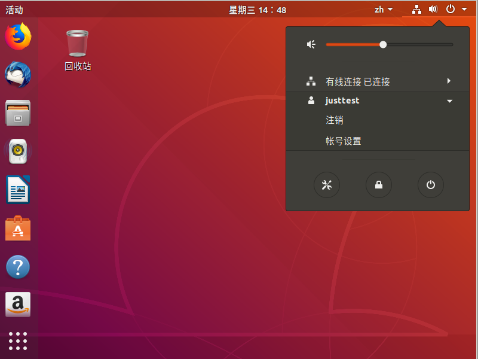
Task: Open Firefox from the dock
Action: 18,36
